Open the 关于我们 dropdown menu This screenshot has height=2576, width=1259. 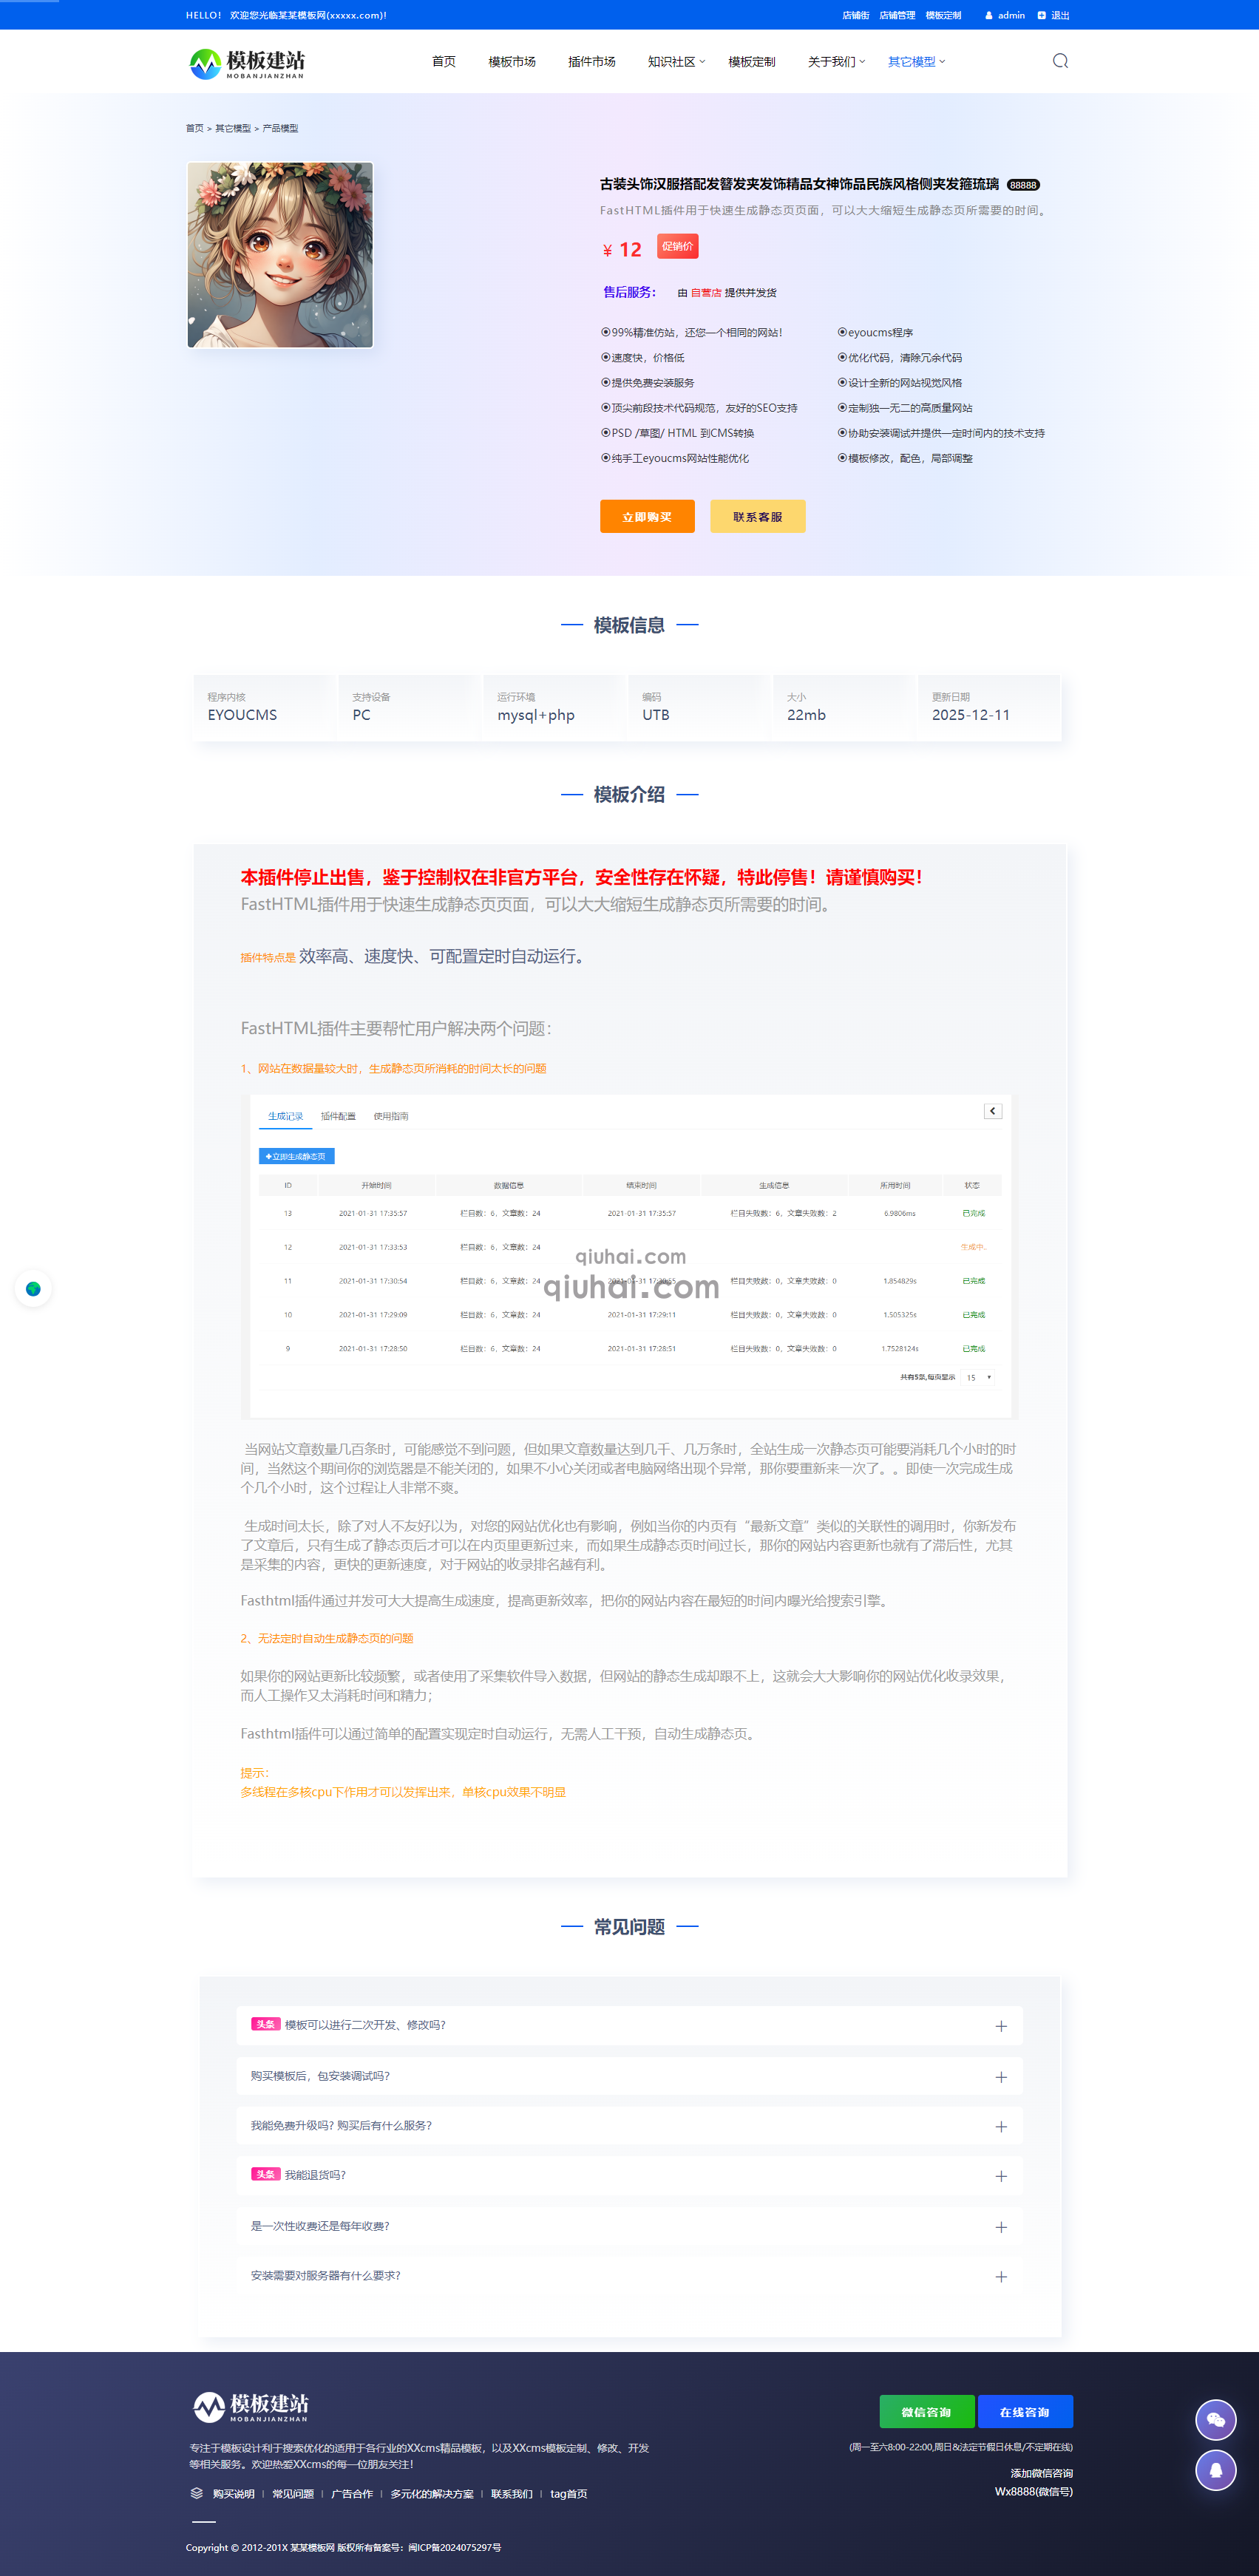pos(833,61)
